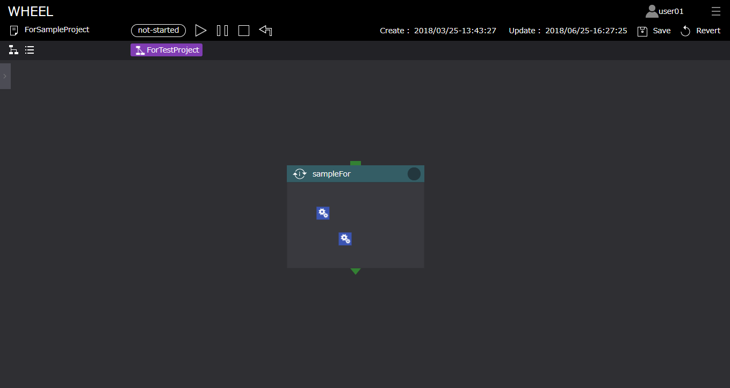Click the user01 avatar icon

coord(652,11)
